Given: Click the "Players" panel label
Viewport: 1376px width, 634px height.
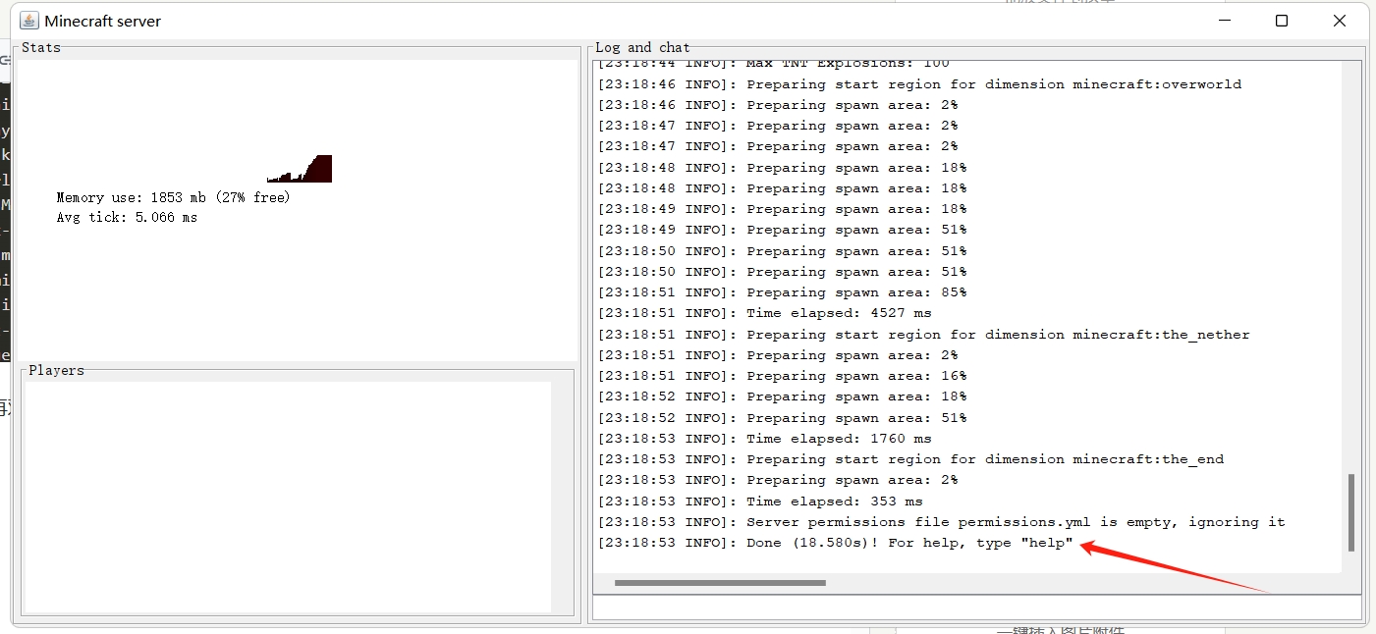Looking at the screenshot, I should pos(56,370).
